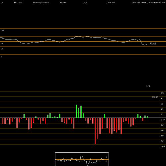The image size is (166, 166).
Task: Click the -100 label on MR axis
Action: (x=163, y=146)
